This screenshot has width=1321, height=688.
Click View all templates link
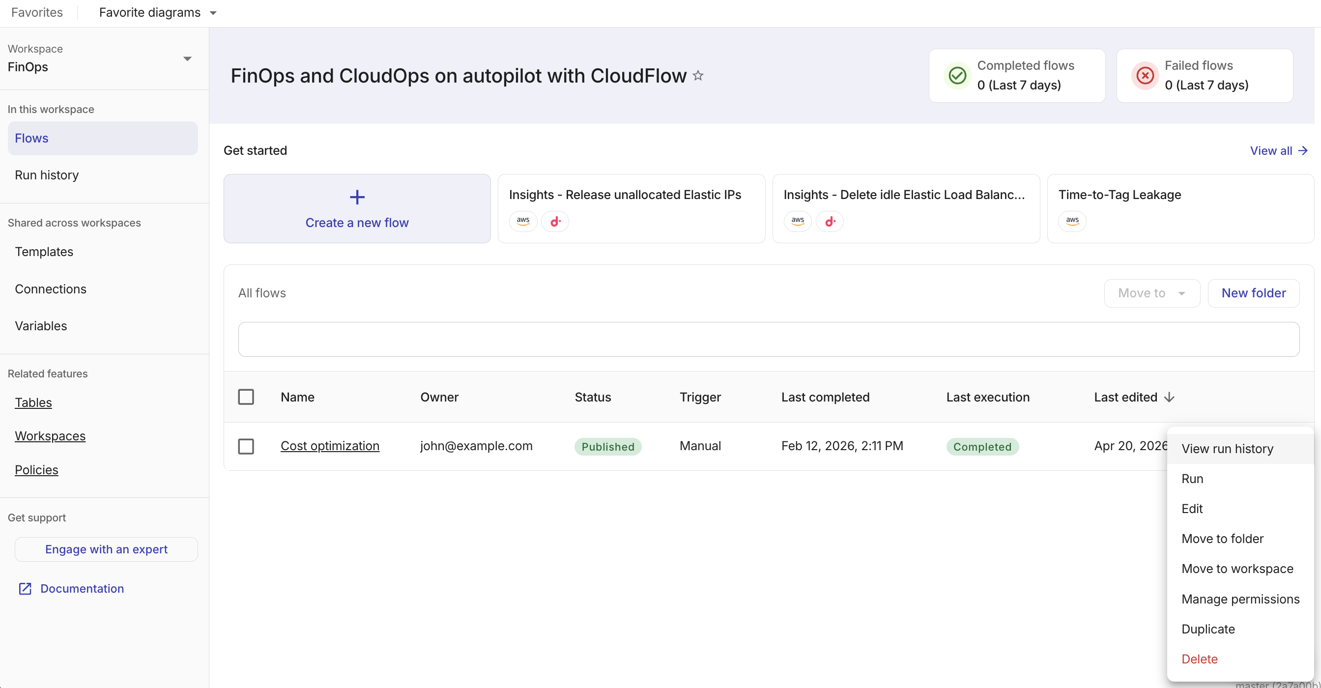coord(1279,151)
